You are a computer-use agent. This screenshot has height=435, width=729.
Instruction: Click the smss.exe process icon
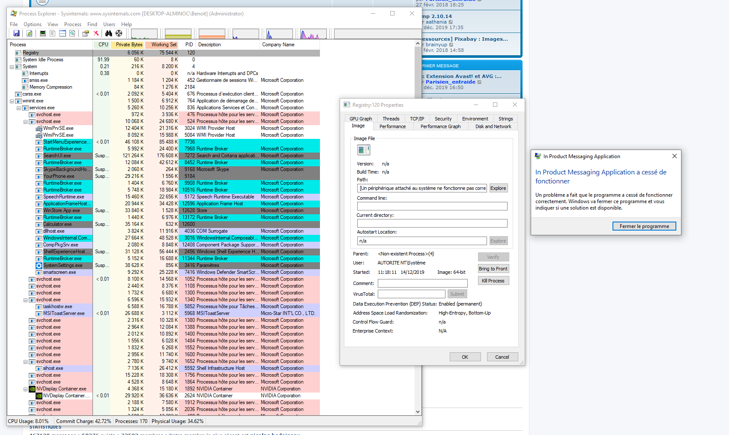pyautogui.click(x=25, y=80)
